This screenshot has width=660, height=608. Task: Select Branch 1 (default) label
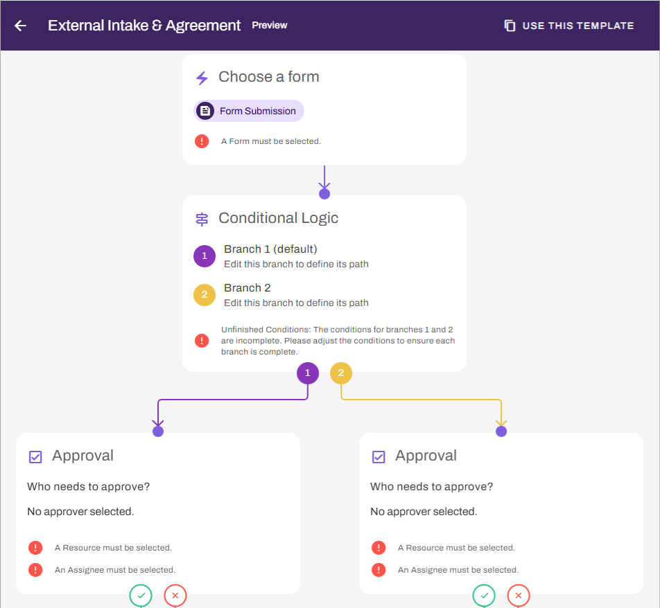(x=270, y=249)
